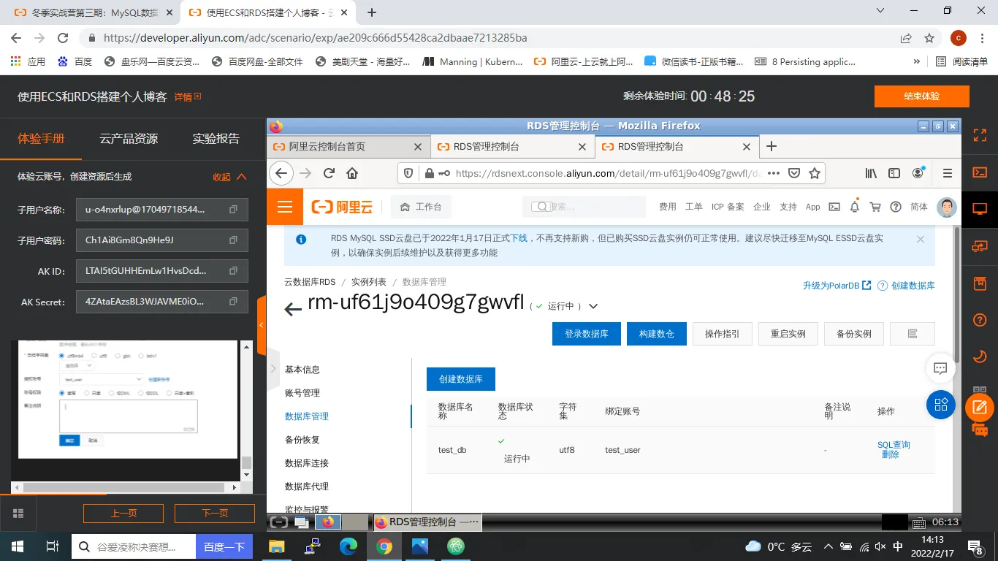Image resolution: width=998 pixels, height=561 pixels.
Task: Click 构建数仓 button
Action: click(x=657, y=334)
